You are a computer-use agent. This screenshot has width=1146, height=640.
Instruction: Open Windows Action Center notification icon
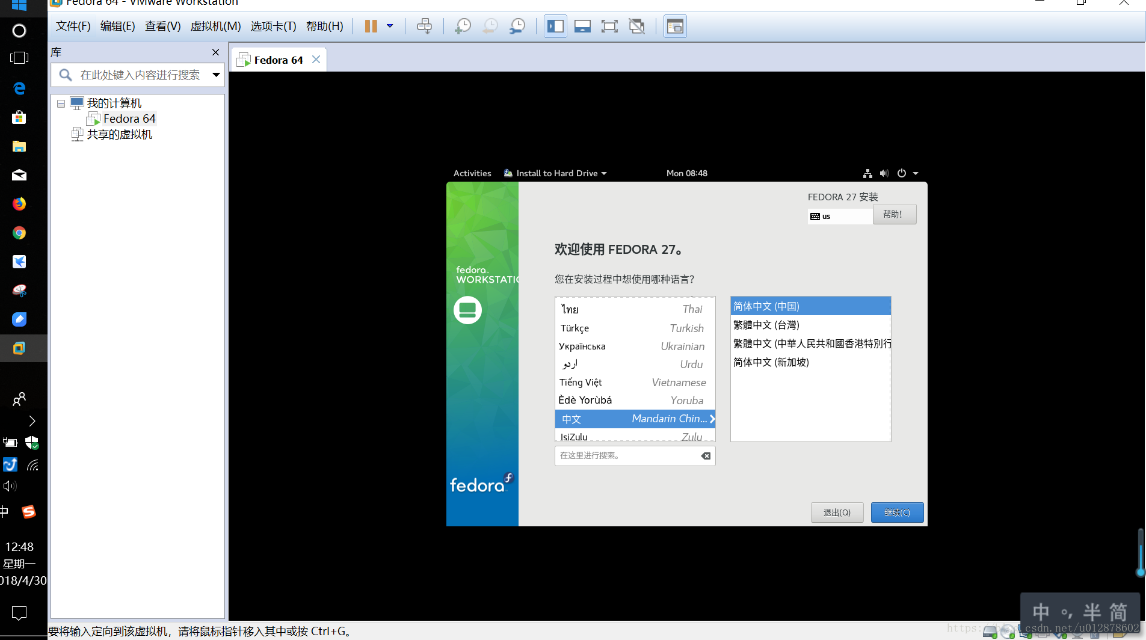click(x=19, y=613)
